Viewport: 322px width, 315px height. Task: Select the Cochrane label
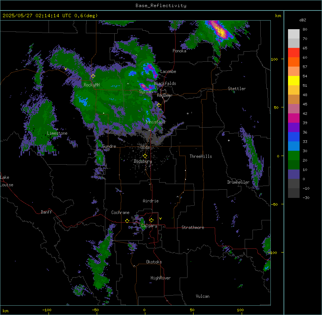120,212
